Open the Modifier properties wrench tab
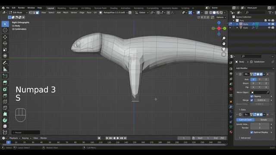276x155 pixels. pyautogui.click(x=231, y=107)
